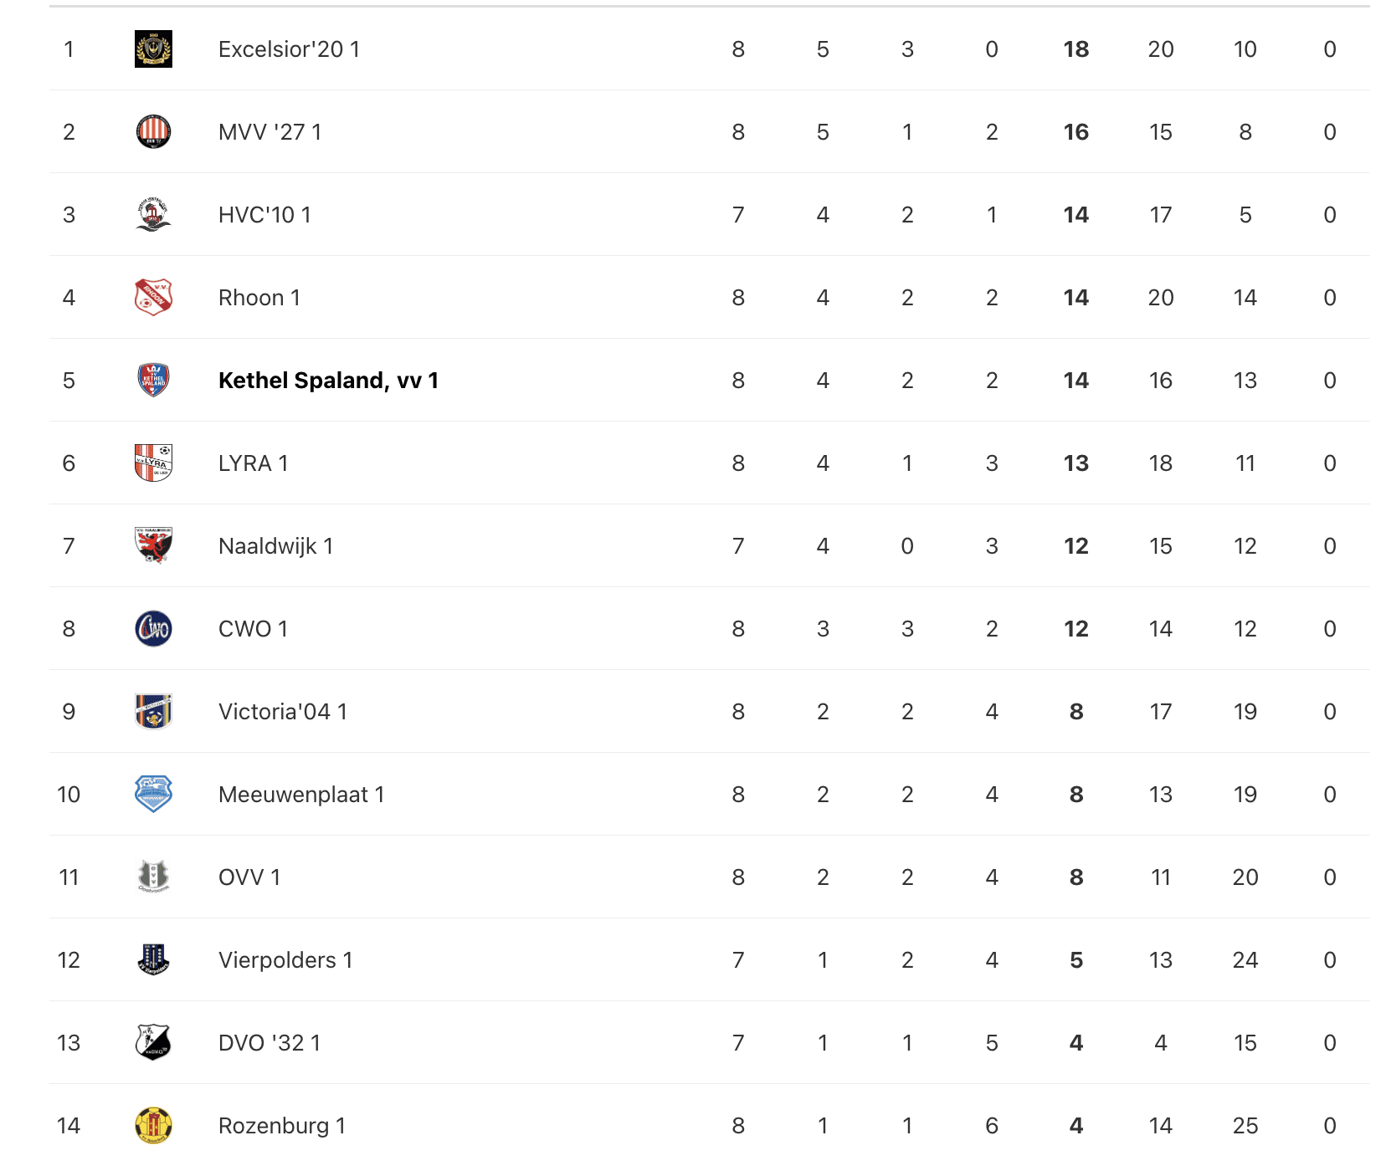This screenshot has width=1386, height=1166.
Task: Click the Vierpolders club emblem
Action: [x=153, y=960]
